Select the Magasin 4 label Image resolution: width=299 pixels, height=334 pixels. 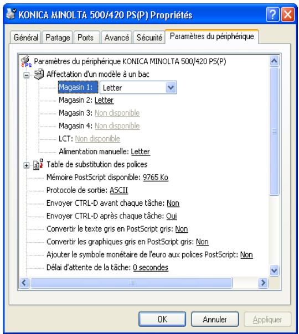pyautogui.click(x=75, y=126)
